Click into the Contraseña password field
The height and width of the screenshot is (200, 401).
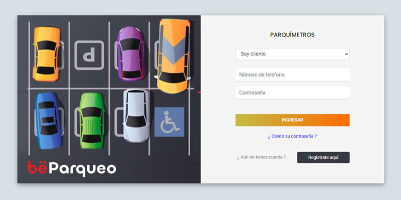click(292, 93)
